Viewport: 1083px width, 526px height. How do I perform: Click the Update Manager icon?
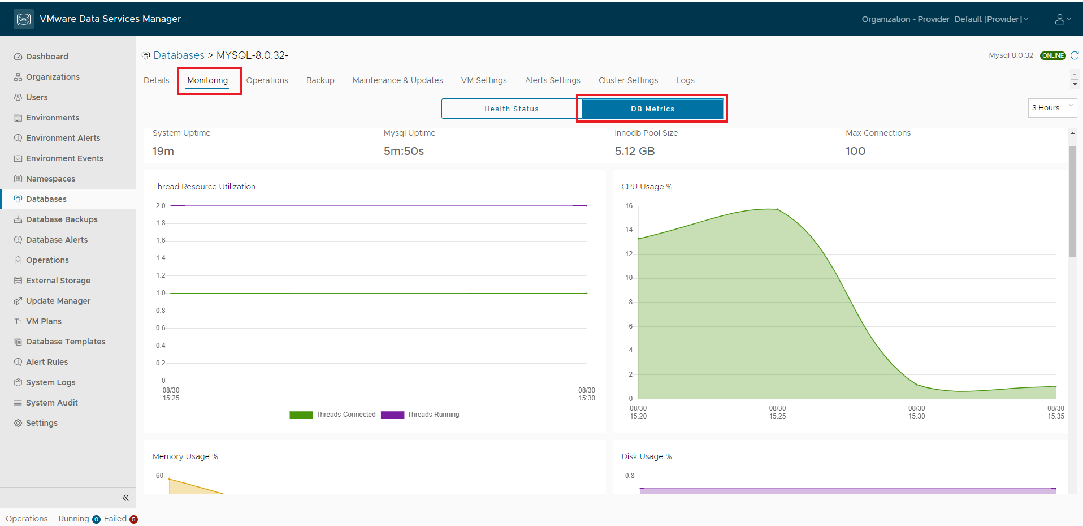click(x=18, y=301)
